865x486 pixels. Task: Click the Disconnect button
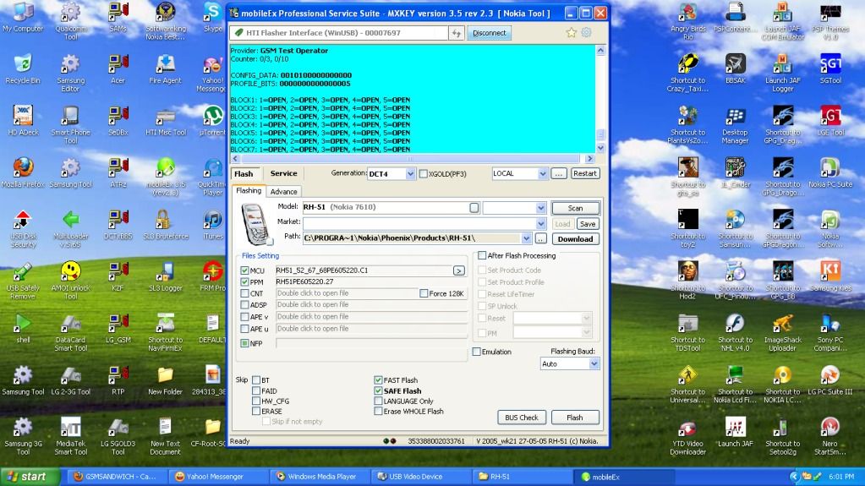click(489, 33)
